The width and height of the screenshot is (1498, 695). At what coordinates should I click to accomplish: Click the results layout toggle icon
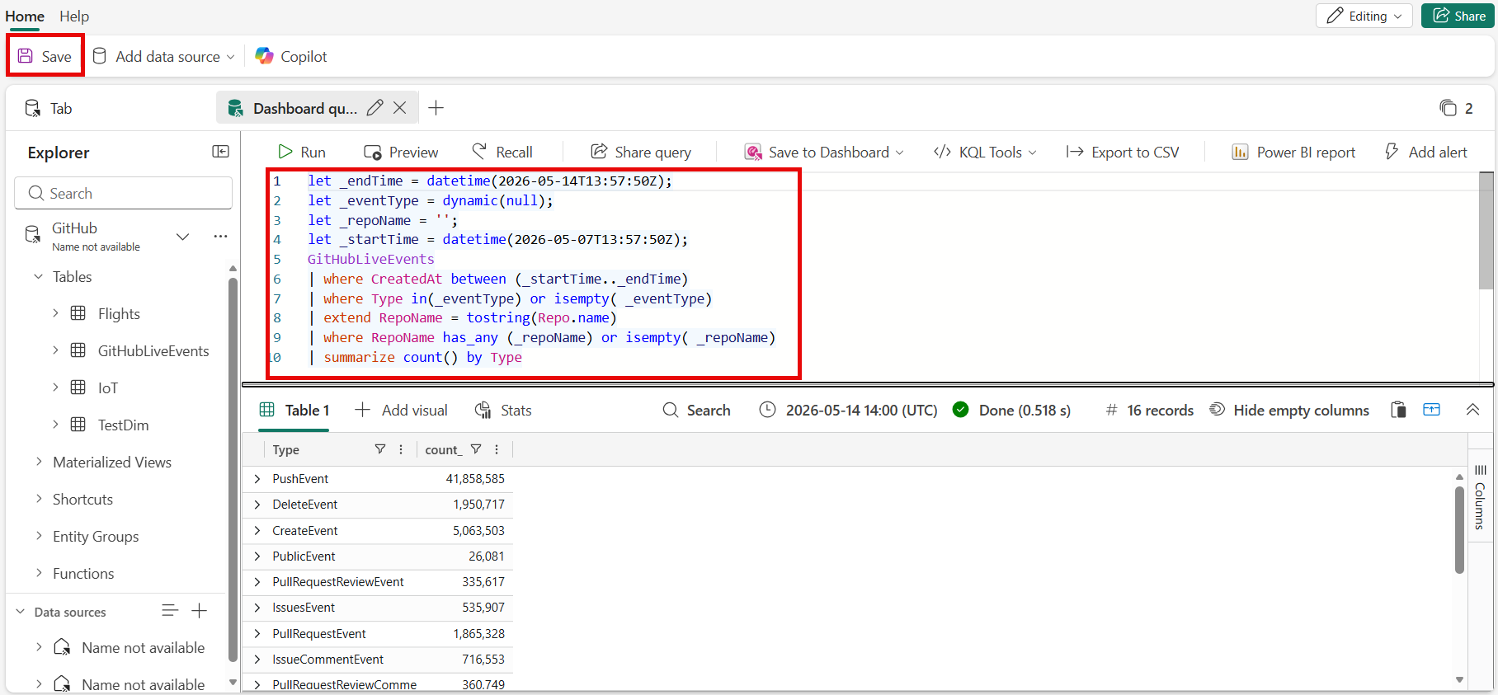(1432, 410)
